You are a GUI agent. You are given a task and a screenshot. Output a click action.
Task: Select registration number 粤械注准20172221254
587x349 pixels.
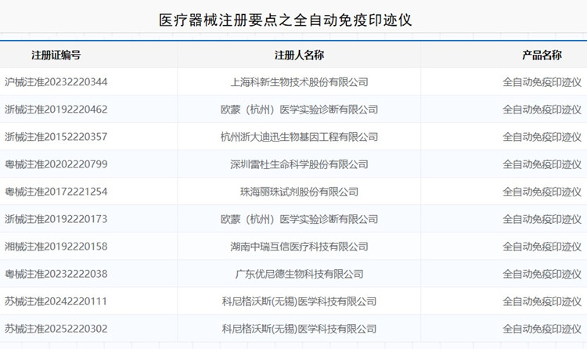coord(56,192)
